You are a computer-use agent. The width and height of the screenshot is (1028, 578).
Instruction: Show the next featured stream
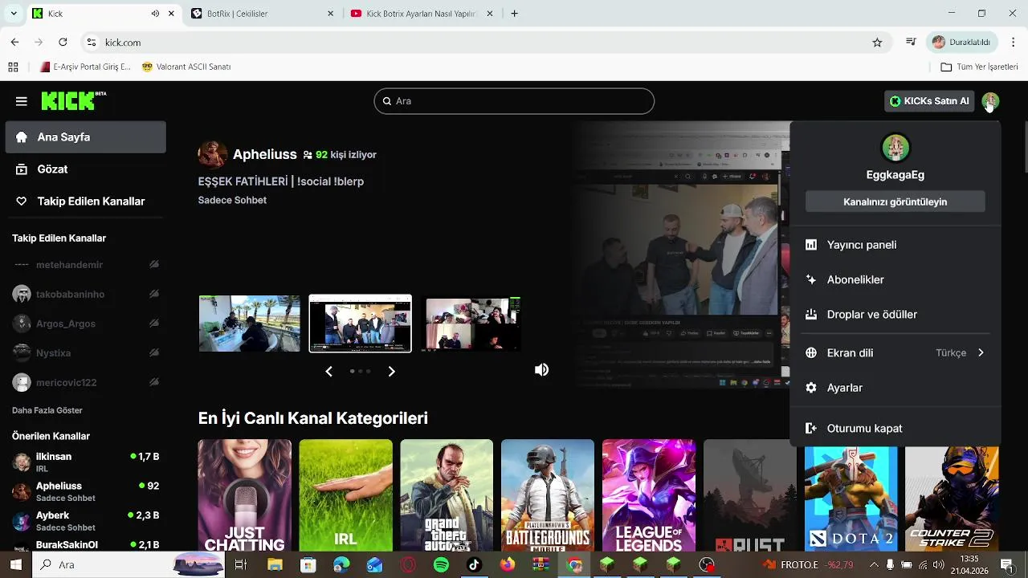coord(391,371)
